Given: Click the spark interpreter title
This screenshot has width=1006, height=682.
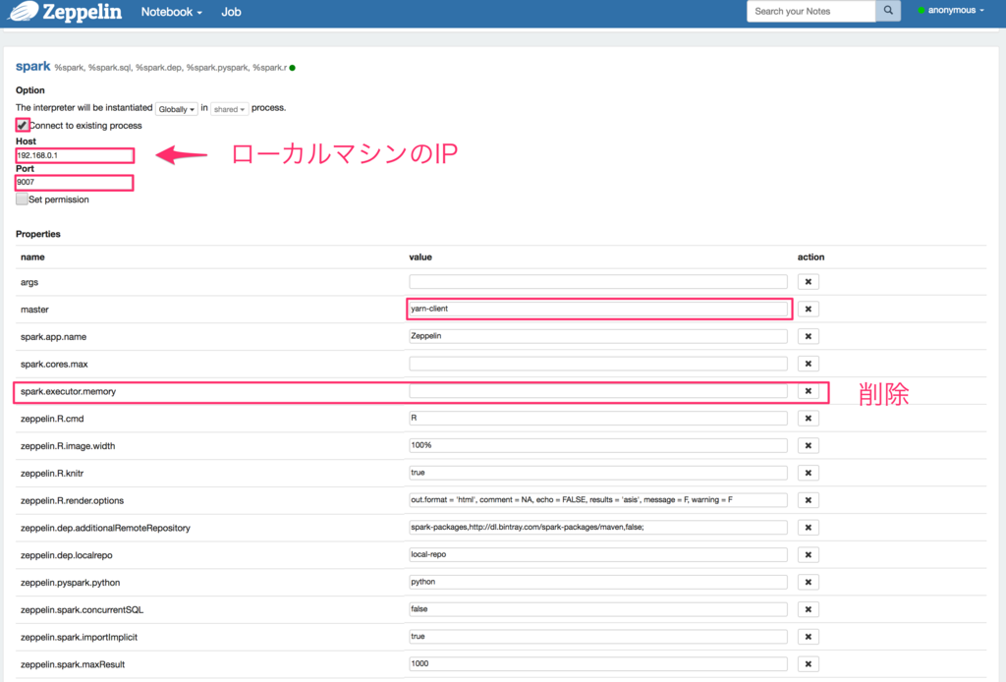Looking at the screenshot, I should [x=32, y=66].
